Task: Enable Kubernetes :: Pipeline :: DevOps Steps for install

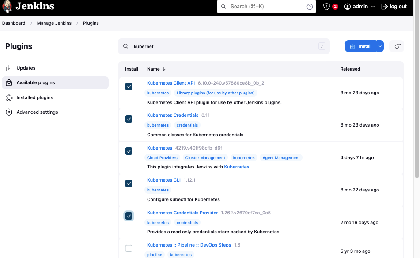Action: [x=129, y=248]
